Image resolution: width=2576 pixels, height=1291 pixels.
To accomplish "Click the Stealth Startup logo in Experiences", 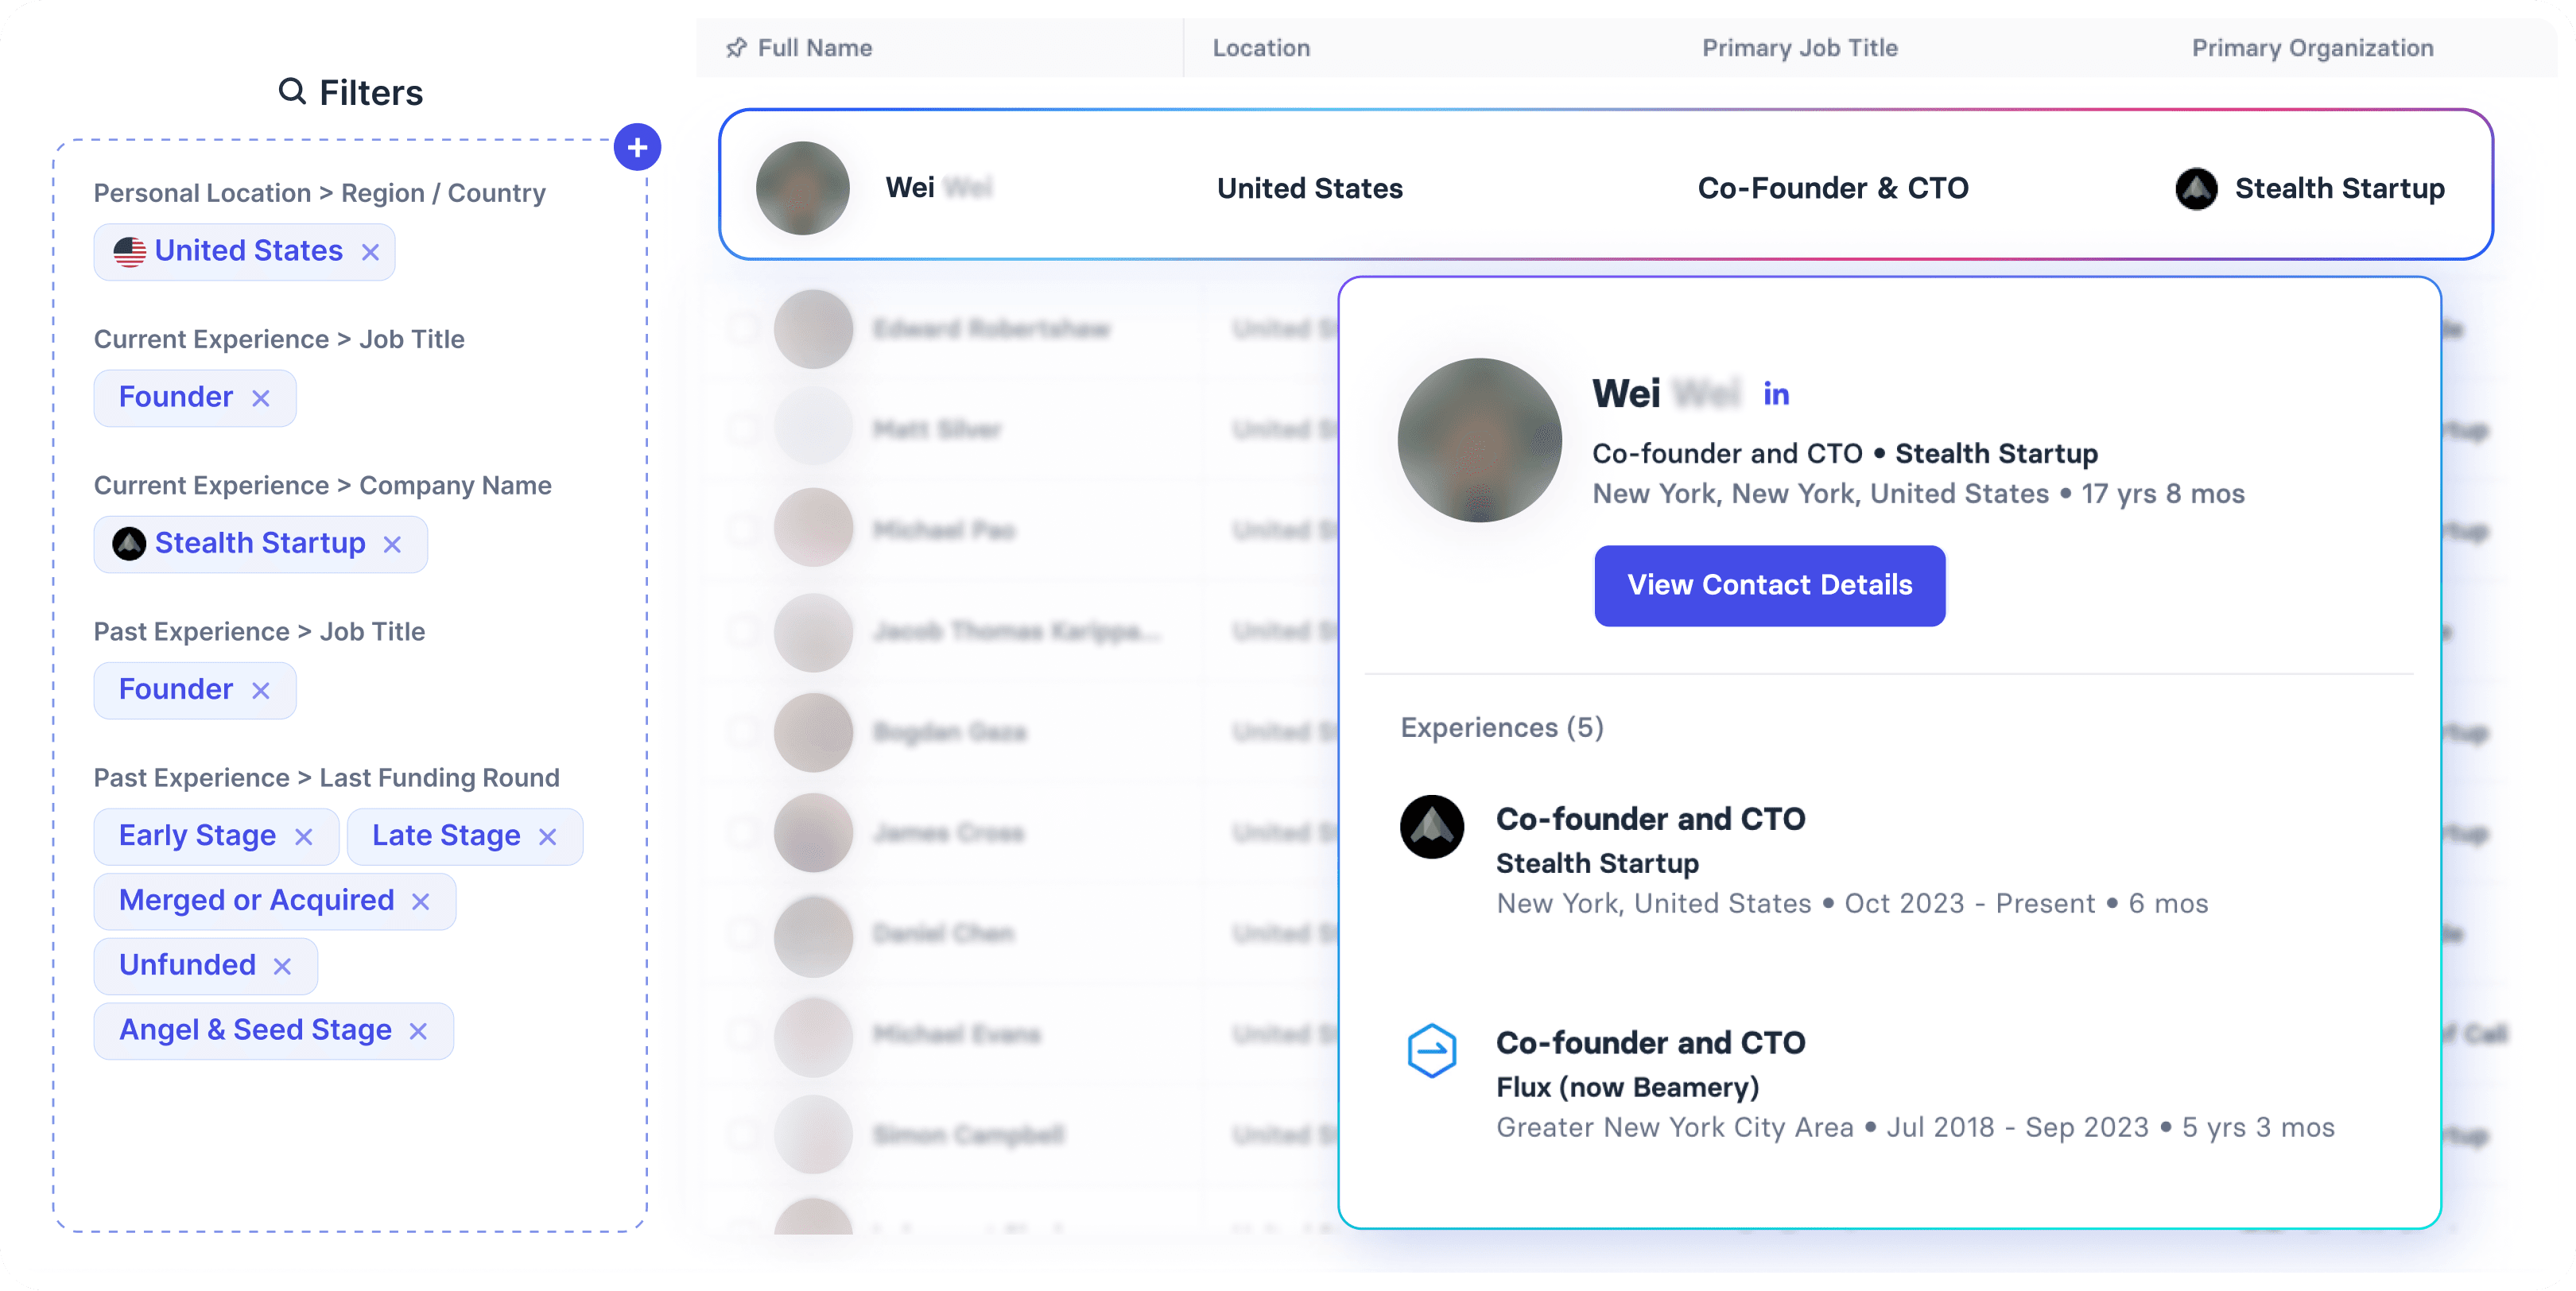I will pyautogui.click(x=1431, y=827).
